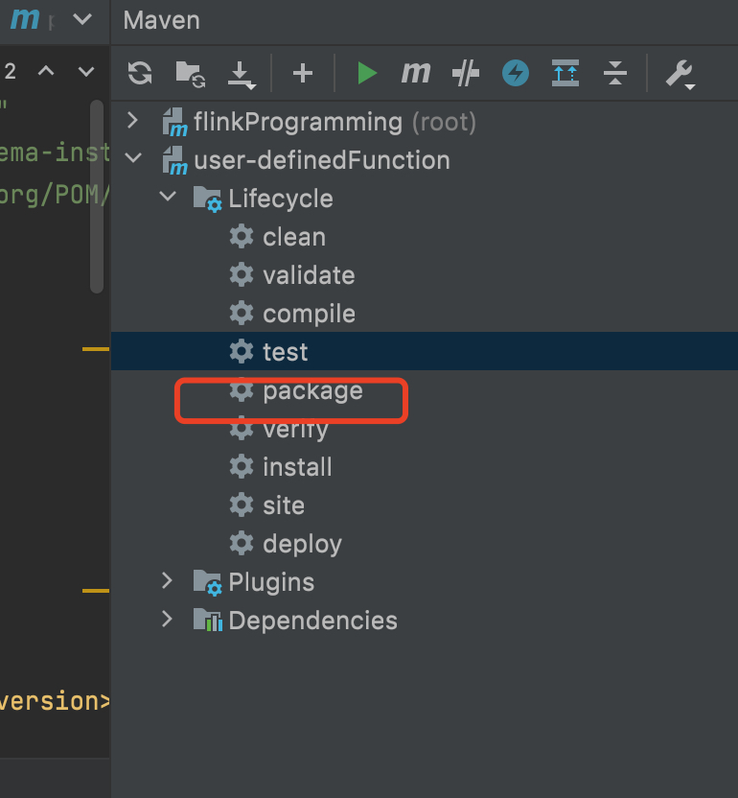Expand the Dependencies folder
Viewport: 738px width, 798px height.
168,619
